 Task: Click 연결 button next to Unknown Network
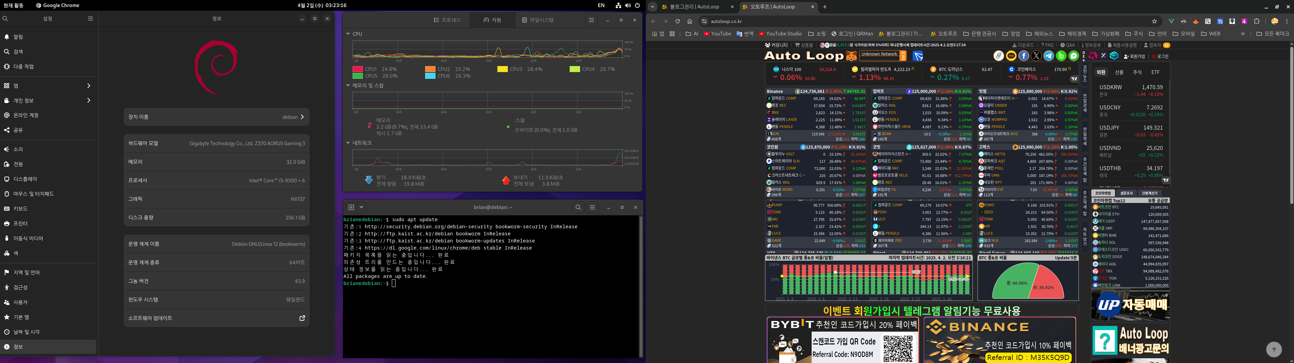pos(903,56)
